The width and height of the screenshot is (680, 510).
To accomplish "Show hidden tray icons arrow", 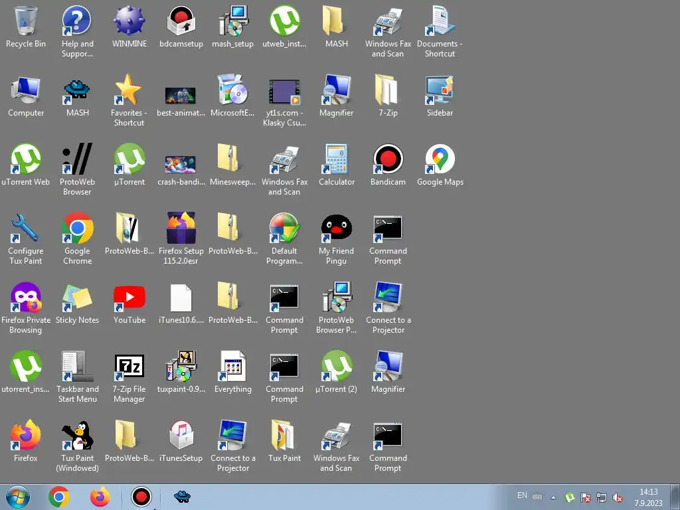I will point(553,497).
